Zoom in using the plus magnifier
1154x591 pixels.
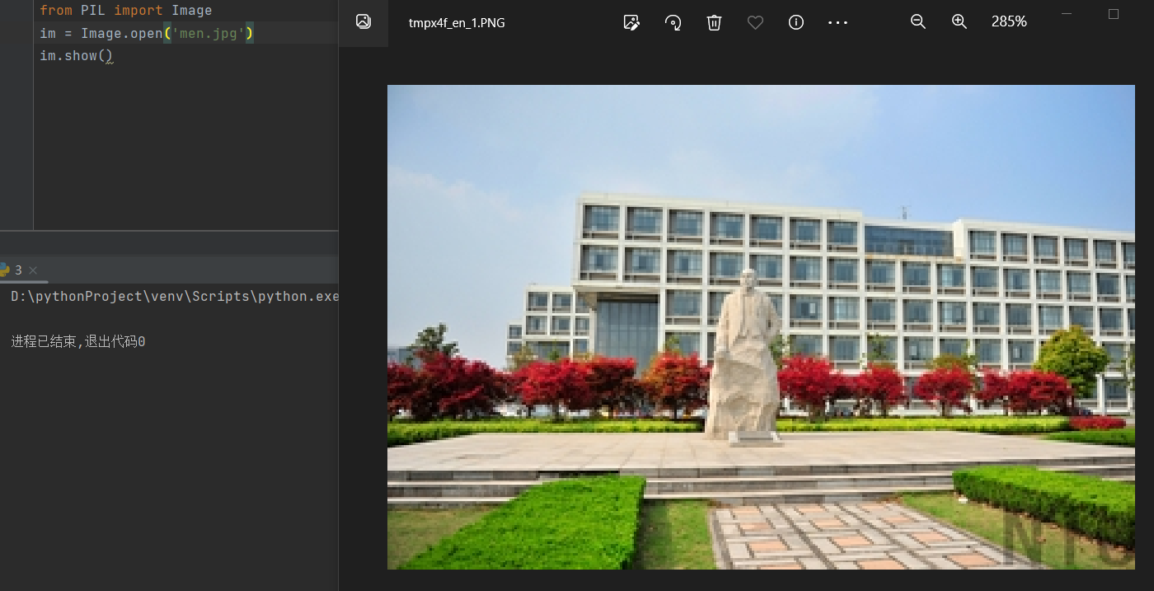click(959, 22)
